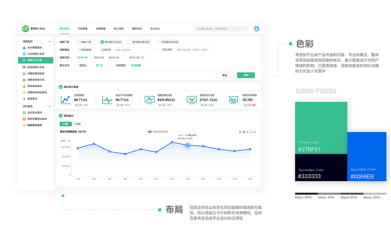Collapse the 库存查询 sidebar group

(50, 106)
